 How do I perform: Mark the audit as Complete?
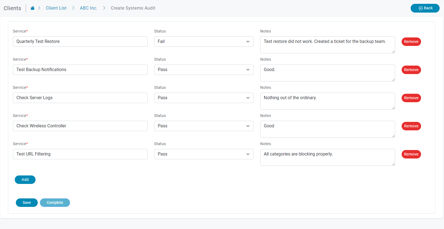tap(55, 202)
